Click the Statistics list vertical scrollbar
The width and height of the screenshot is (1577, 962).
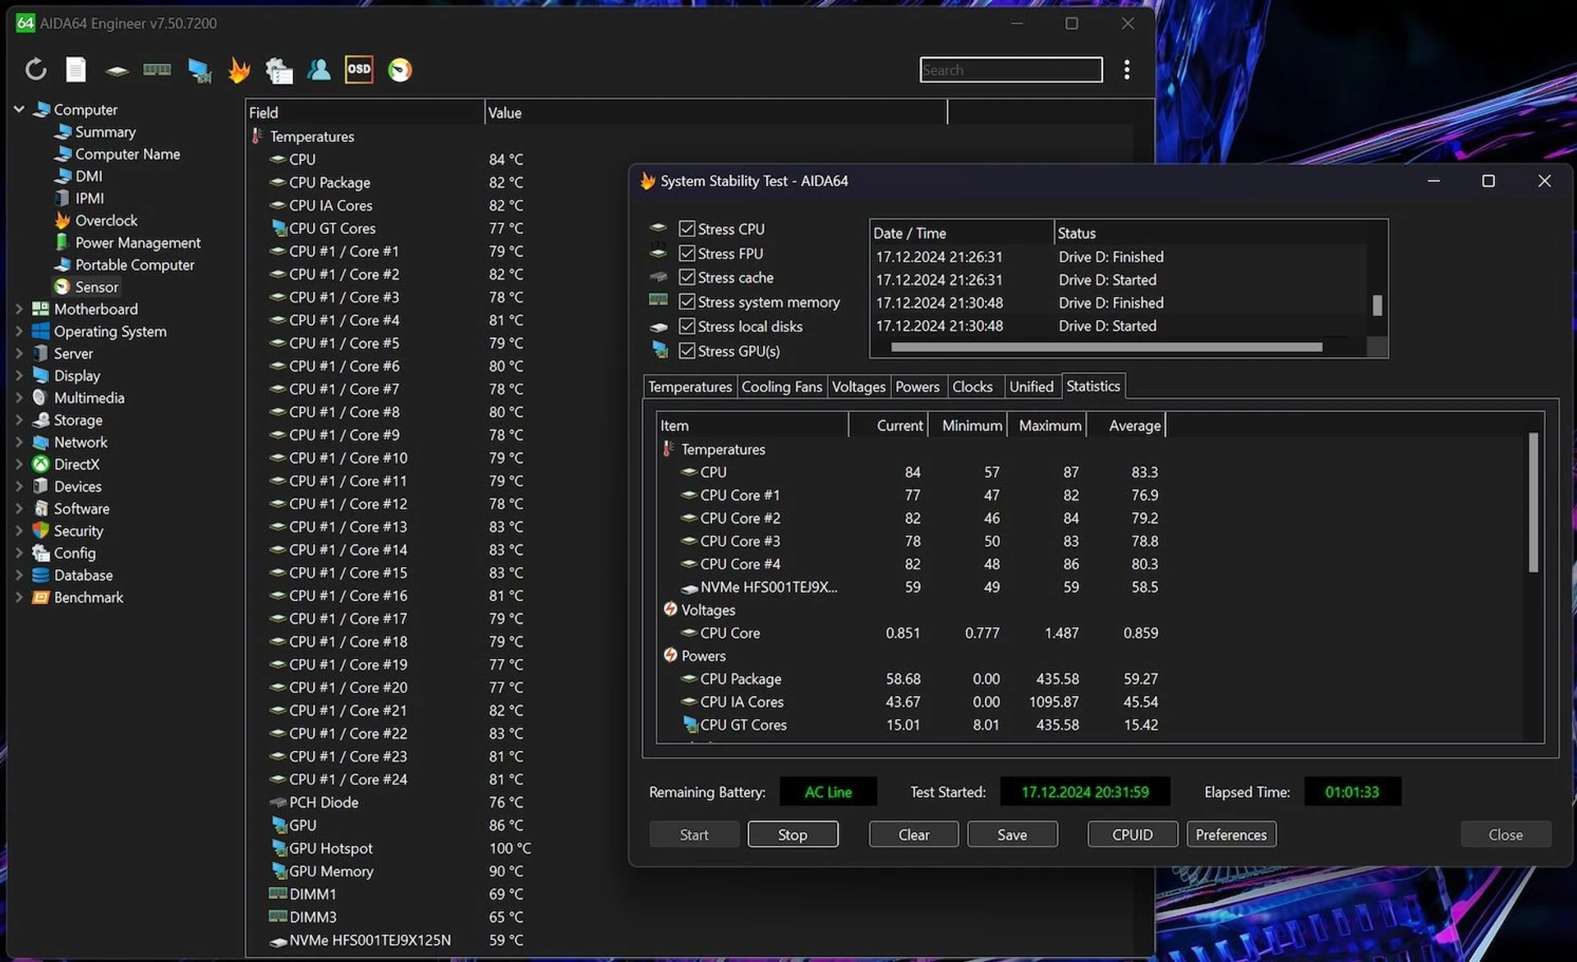(x=1533, y=502)
